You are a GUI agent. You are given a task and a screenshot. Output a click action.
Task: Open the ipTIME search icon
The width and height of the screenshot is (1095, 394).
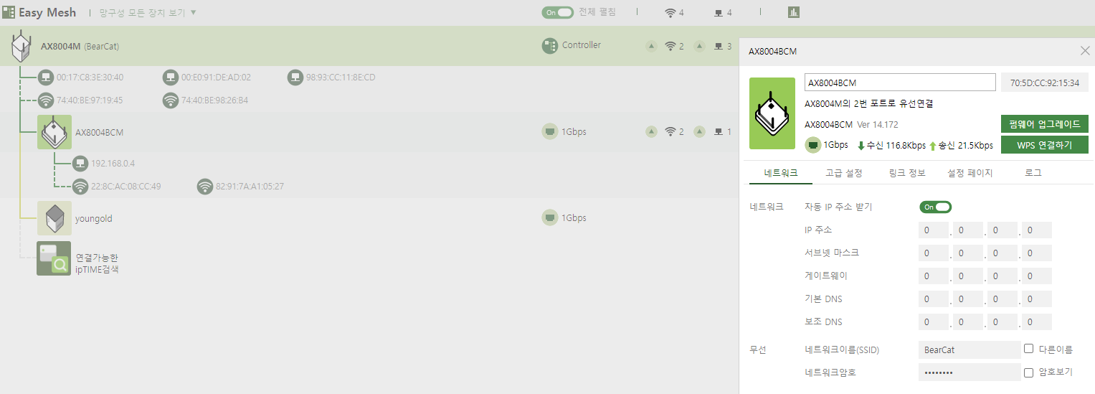pyautogui.click(x=54, y=258)
